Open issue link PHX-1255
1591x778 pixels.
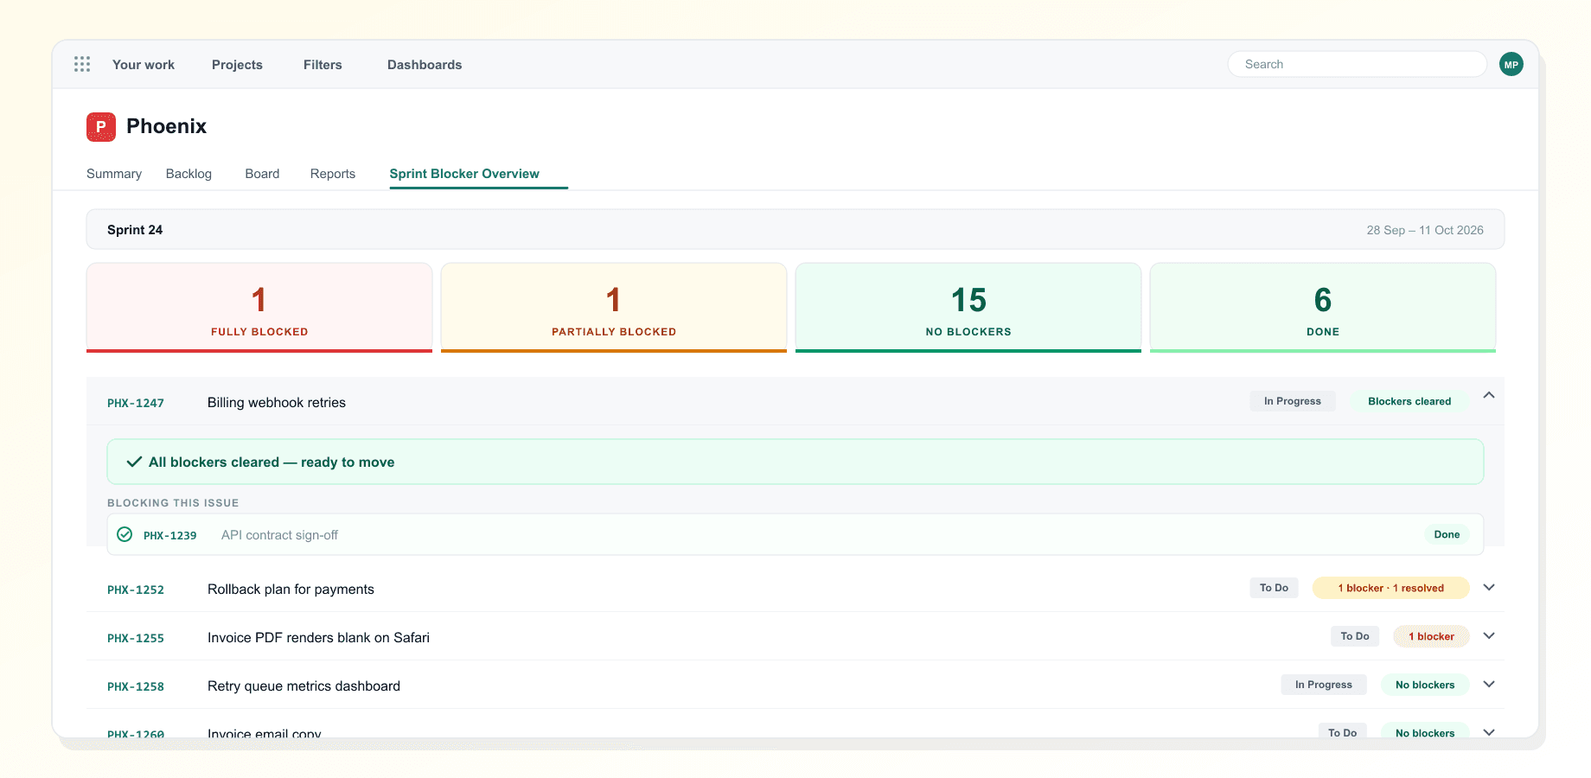[136, 638]
